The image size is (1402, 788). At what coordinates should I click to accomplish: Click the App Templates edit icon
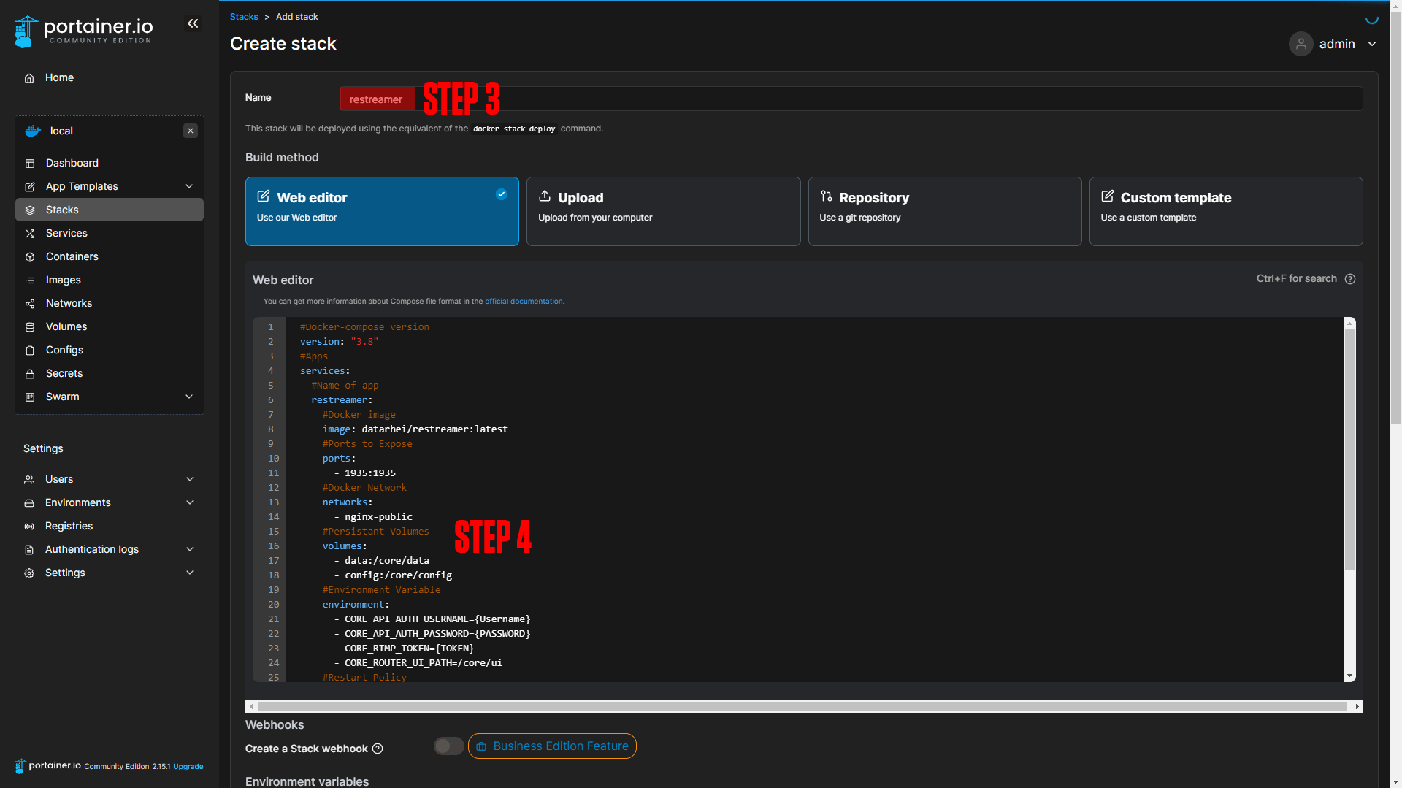click(x=30, y=187)
